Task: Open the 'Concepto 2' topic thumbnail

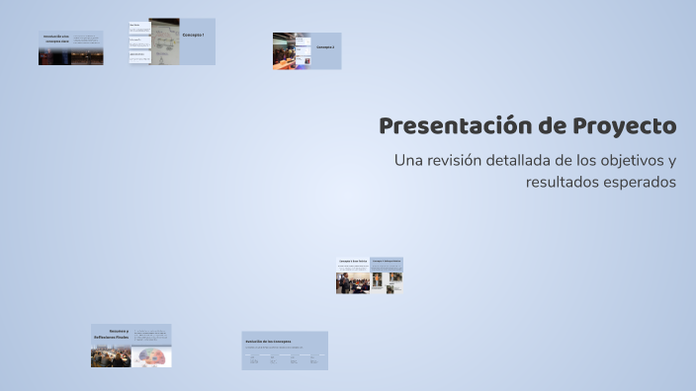Action: coord(307,51)
